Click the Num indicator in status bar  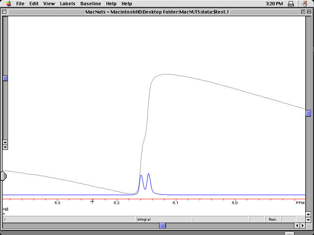[x=272, y=219]
